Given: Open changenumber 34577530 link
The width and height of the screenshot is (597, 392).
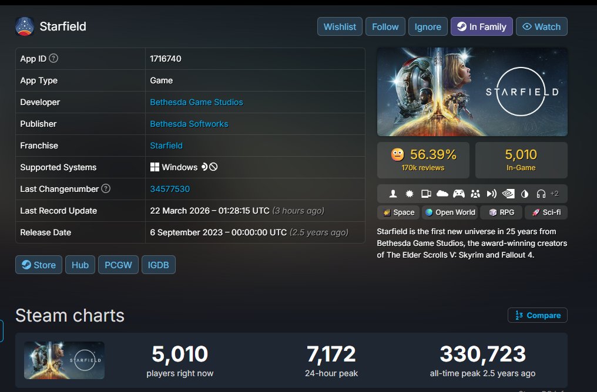Looking at the screenshot, I should tap(170, 189).
